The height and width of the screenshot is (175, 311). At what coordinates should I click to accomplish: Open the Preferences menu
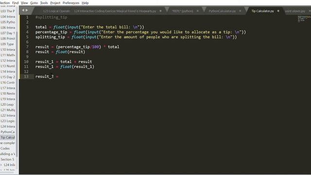point(71,3)
